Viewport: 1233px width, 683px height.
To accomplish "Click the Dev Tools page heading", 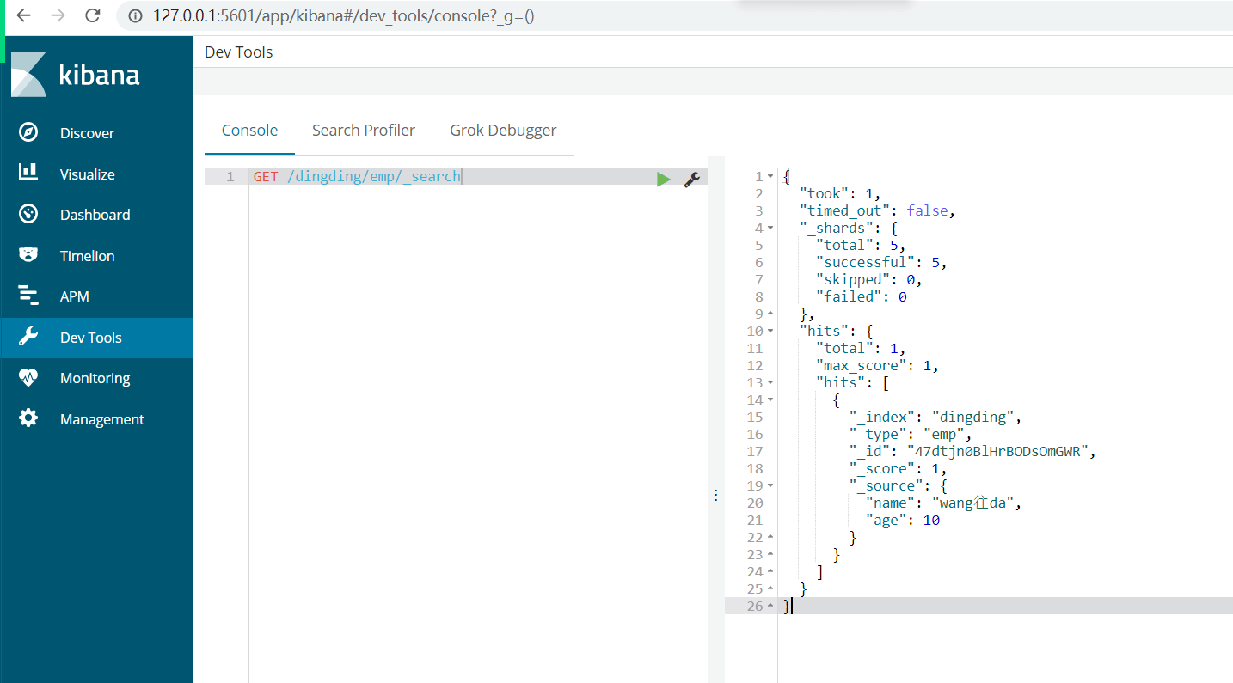I will 238,52.
